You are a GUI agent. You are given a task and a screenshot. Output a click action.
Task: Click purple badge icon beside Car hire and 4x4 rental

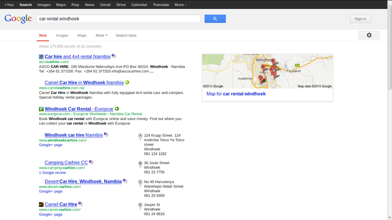pyautogui.click(x=114, y=56)
